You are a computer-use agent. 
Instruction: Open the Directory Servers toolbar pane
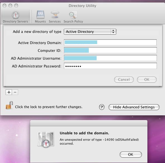pyautogui.click(x=15, y=17)
